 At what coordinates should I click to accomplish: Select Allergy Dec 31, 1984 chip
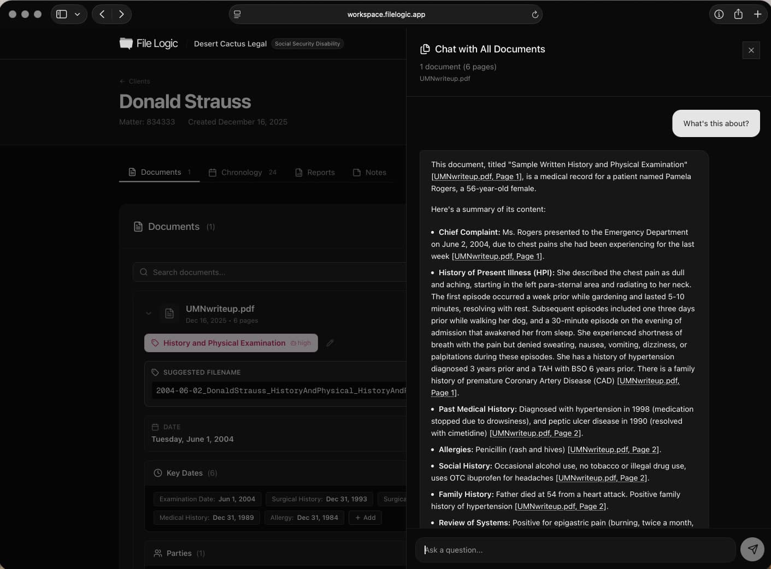[x=304, y=518]
